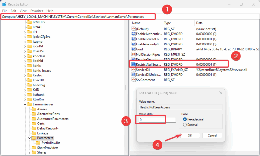Select the Guid binary value icon
The height and width of the screenshot is (156, 260).
tap(133, 49)
